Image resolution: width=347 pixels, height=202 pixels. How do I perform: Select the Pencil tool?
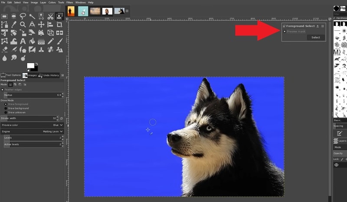coord(50,41)
